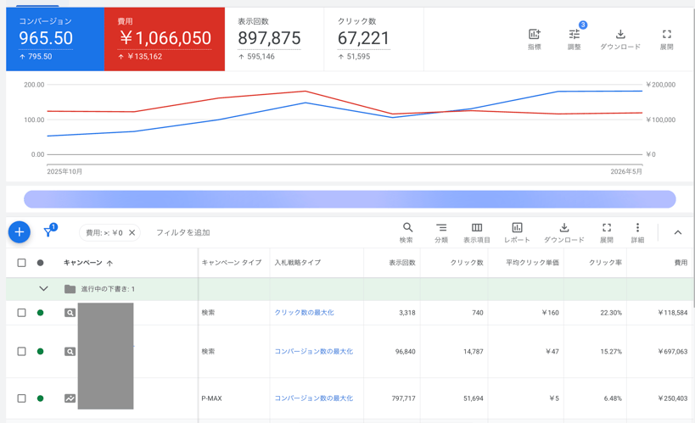Image resolution: width=695 pixels, height=423 pixels.
Task: Select the クリック数 67,221 metric card
Action: pos(373,39)
